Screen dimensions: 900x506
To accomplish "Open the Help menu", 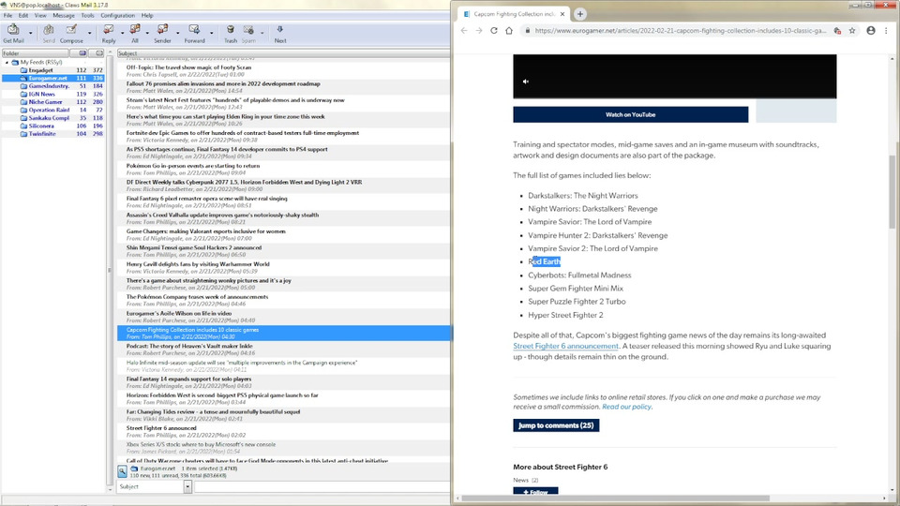I will tap(147, 16).
